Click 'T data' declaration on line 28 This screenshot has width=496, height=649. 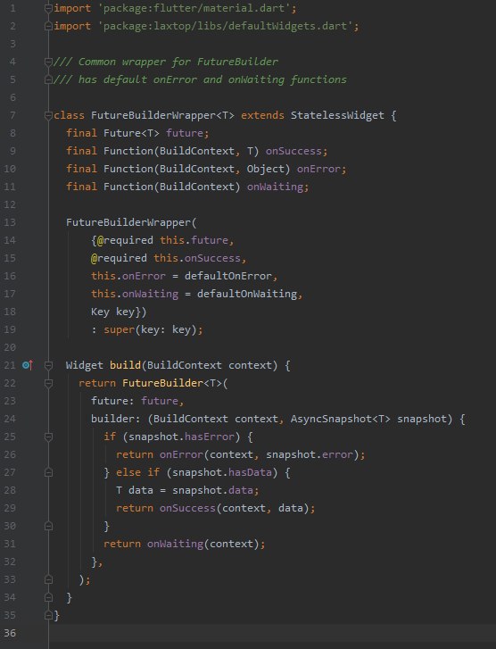[135, 490]
